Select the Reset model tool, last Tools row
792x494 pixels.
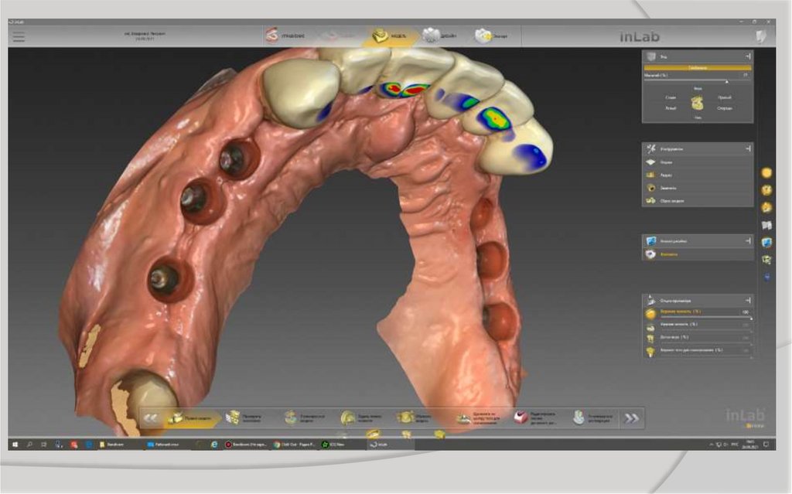697,200
